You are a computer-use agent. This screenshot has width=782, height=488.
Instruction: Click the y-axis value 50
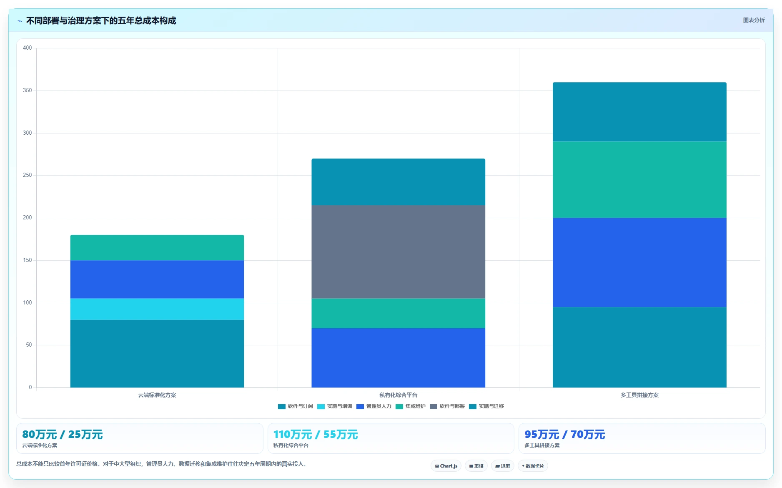29,345
